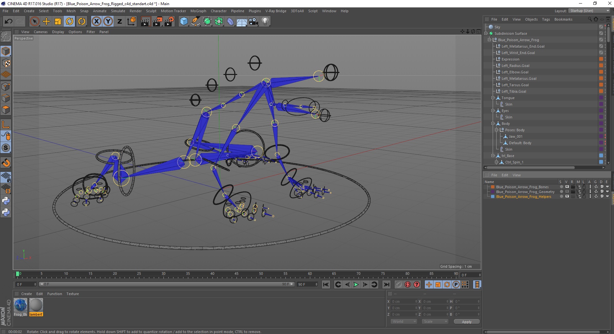Open the Scale mode dropdown
614x334 pixels.
click(435, 321)
